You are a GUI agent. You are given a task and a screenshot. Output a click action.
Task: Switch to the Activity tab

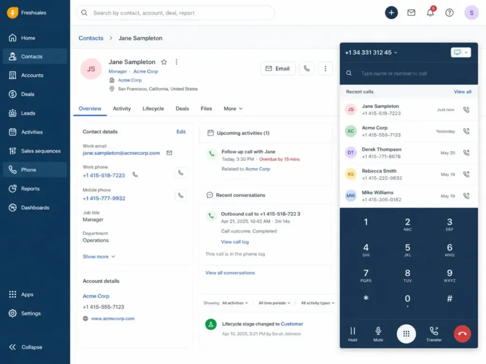click(122, 109)
